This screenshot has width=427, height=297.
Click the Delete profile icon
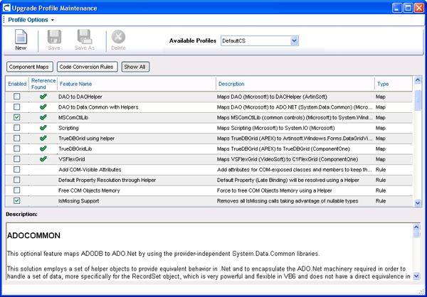[x=118, y=37]
